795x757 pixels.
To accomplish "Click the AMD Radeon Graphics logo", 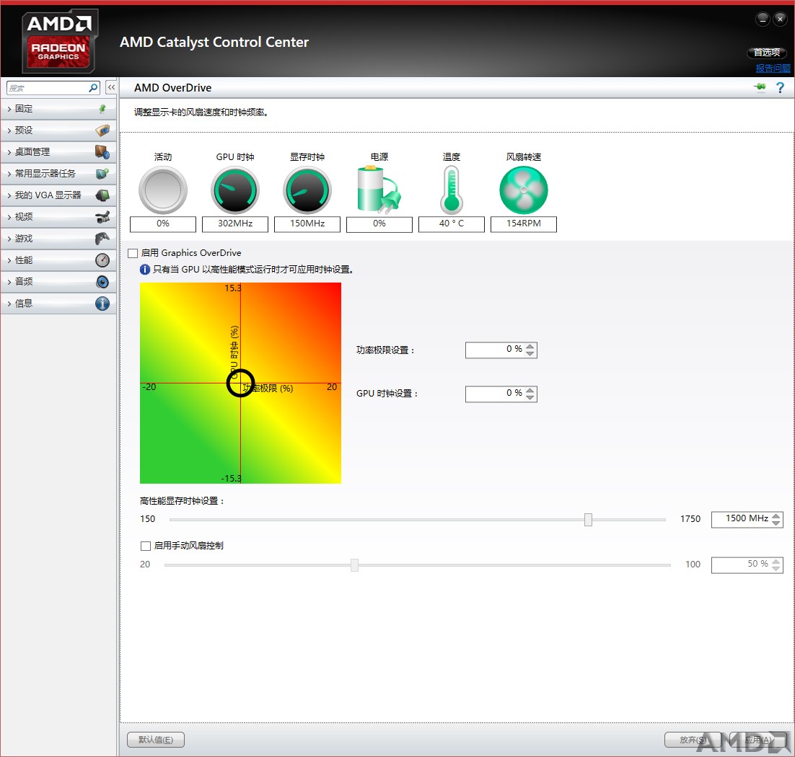I will (59, 42).
